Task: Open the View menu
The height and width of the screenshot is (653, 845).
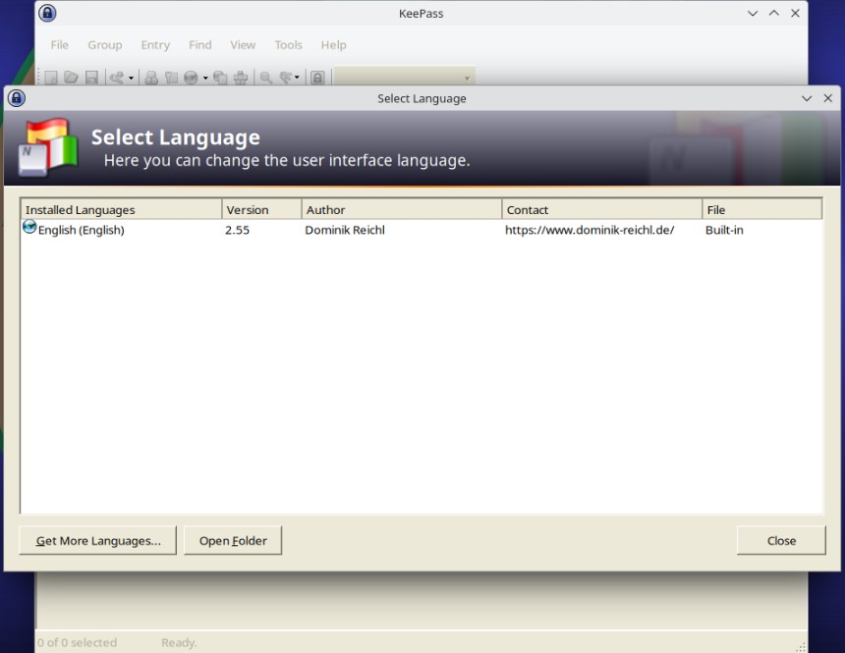Action: [x=243, y=45]
